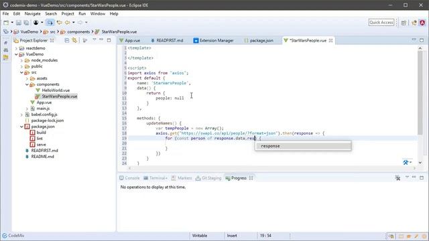Select package-lock.json in the tree
This screenshot has height=241, width=429.
point(48,120)
